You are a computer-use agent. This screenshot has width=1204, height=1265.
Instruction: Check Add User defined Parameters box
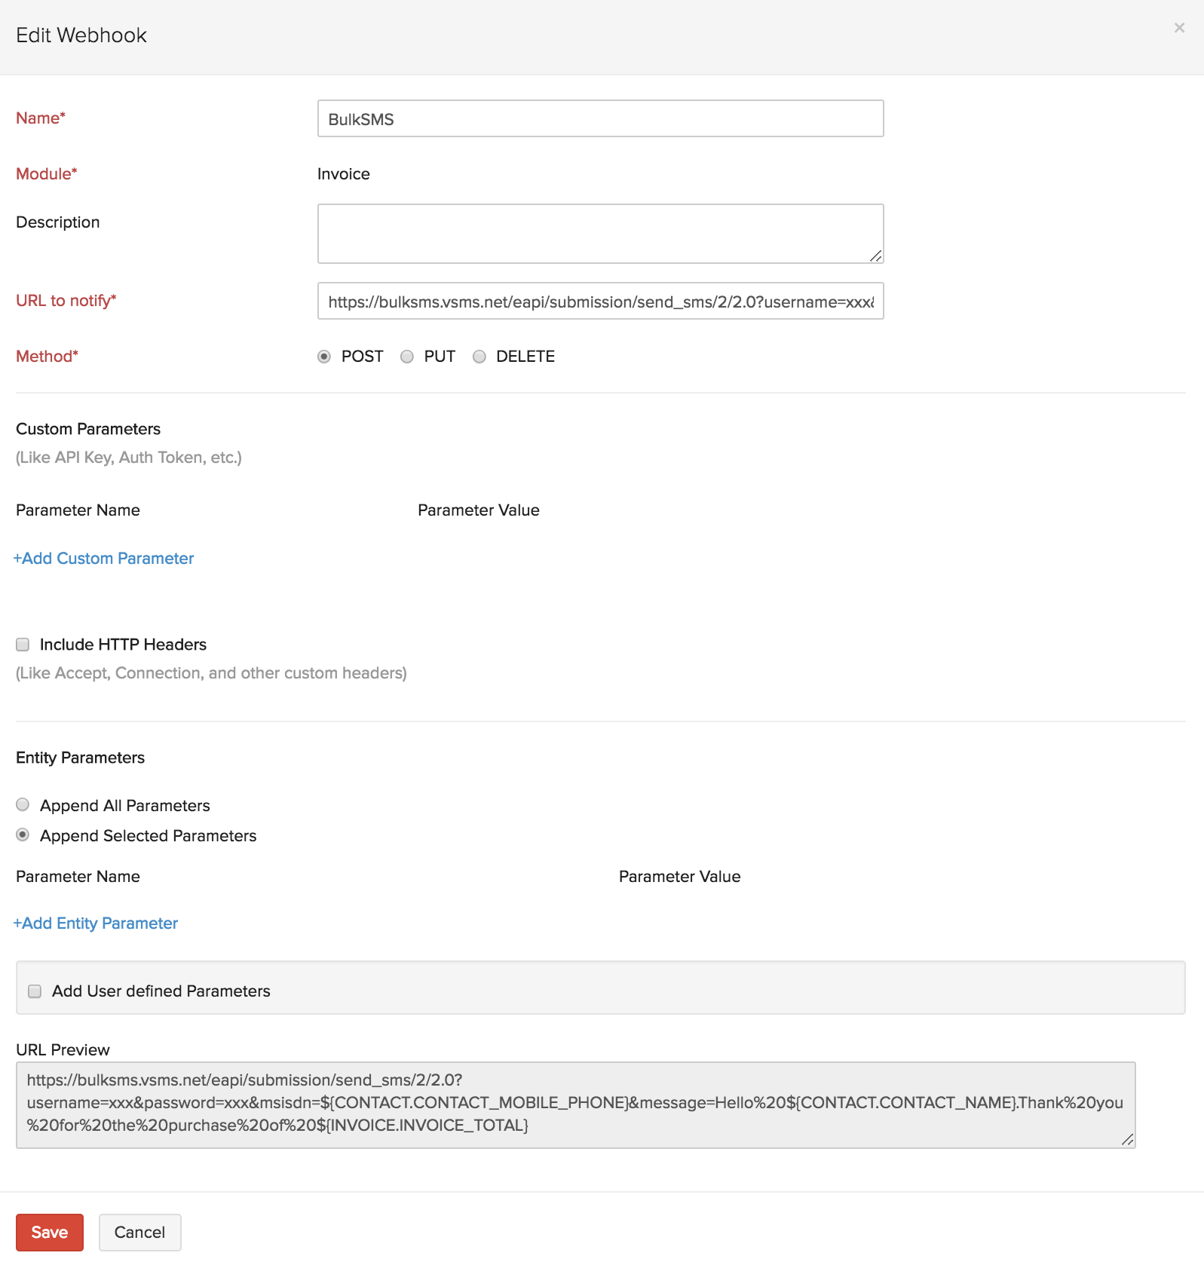coord(35,991)
